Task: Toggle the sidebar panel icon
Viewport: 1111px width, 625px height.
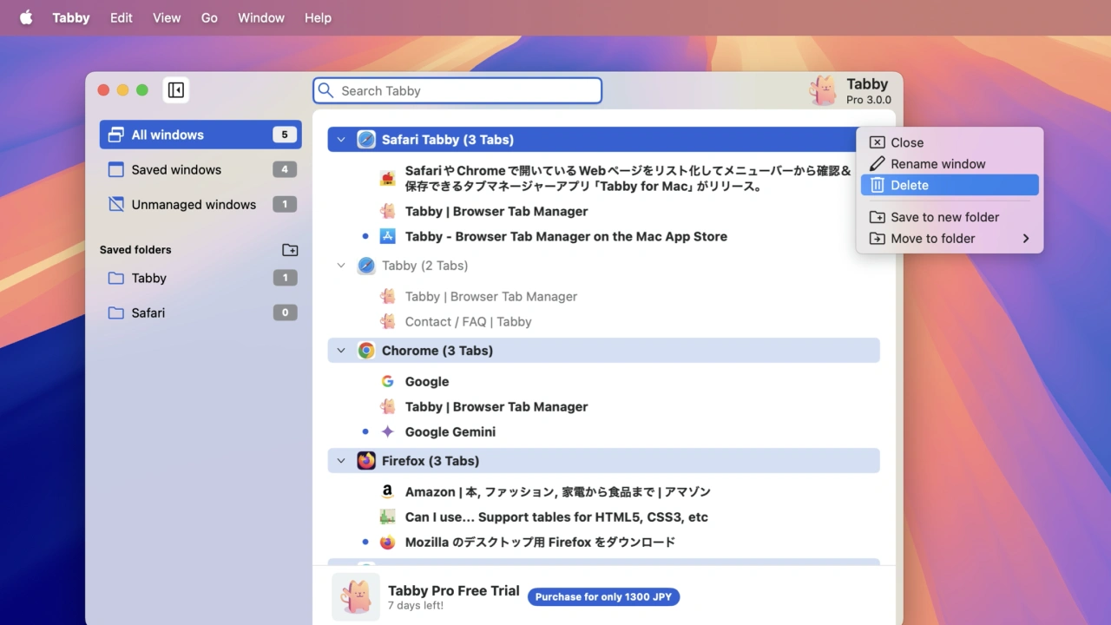Action: [176, 90]
